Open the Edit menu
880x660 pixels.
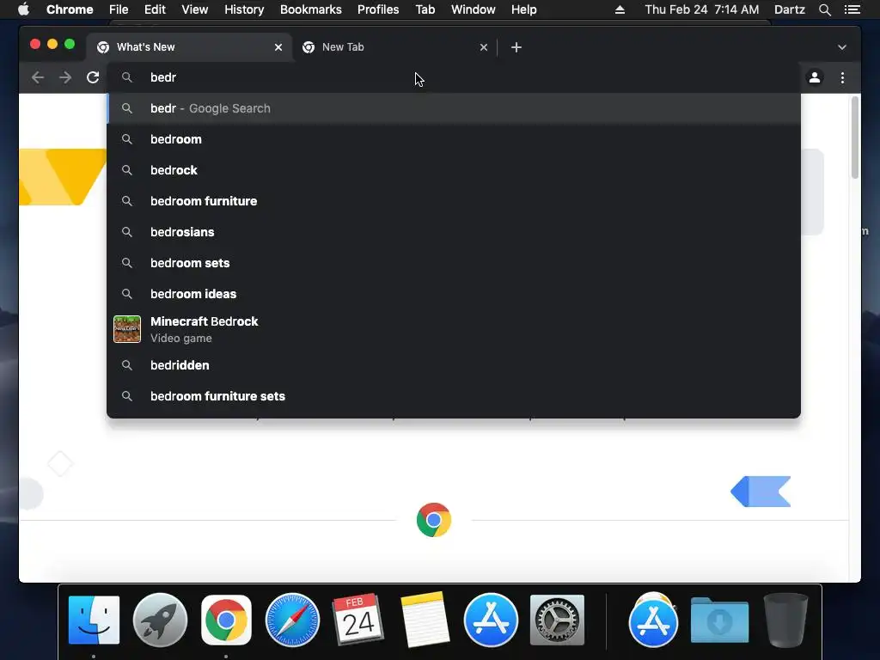click(155, 9)
